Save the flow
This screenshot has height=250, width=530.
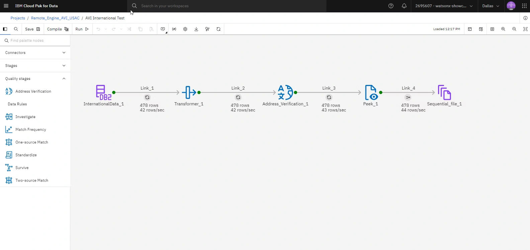(32, 29)
